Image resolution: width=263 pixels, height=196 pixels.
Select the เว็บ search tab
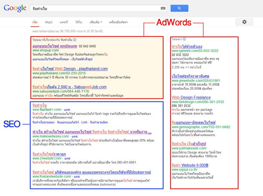tap(35, 22)
